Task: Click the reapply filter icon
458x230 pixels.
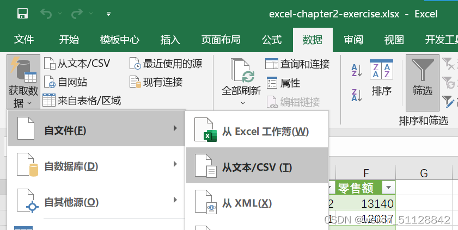Action: point(449,83)
